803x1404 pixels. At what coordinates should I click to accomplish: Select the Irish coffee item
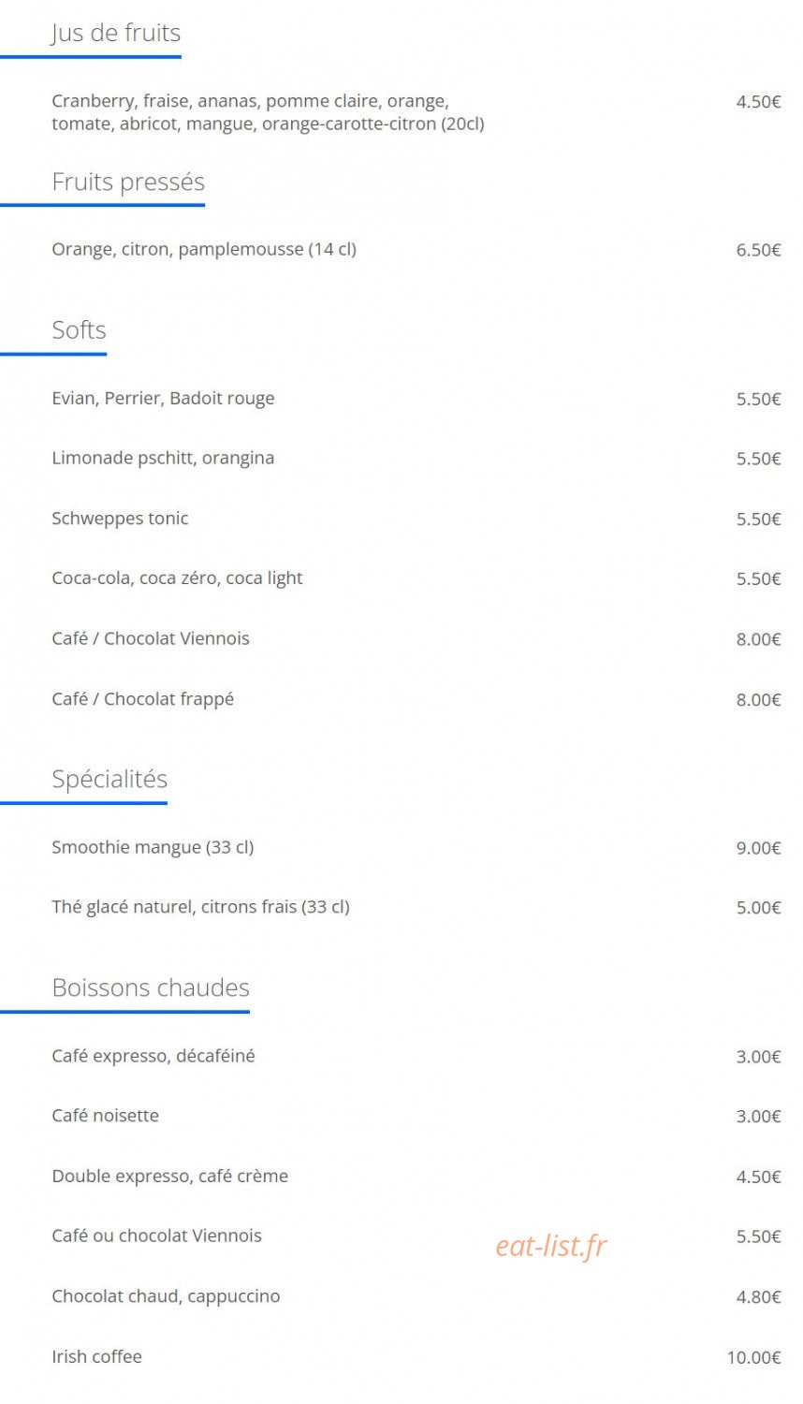pyautogui.click(x=96, y=1356)
